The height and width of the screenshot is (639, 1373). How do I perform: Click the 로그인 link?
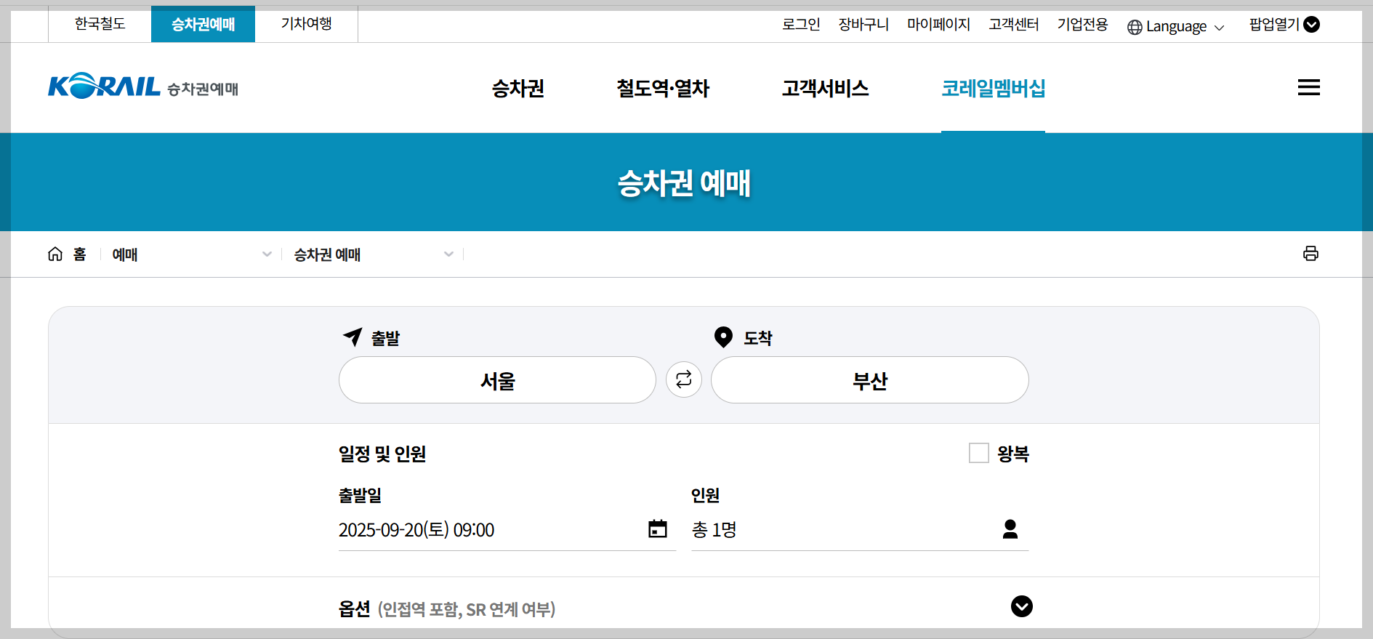pos(801,25)
